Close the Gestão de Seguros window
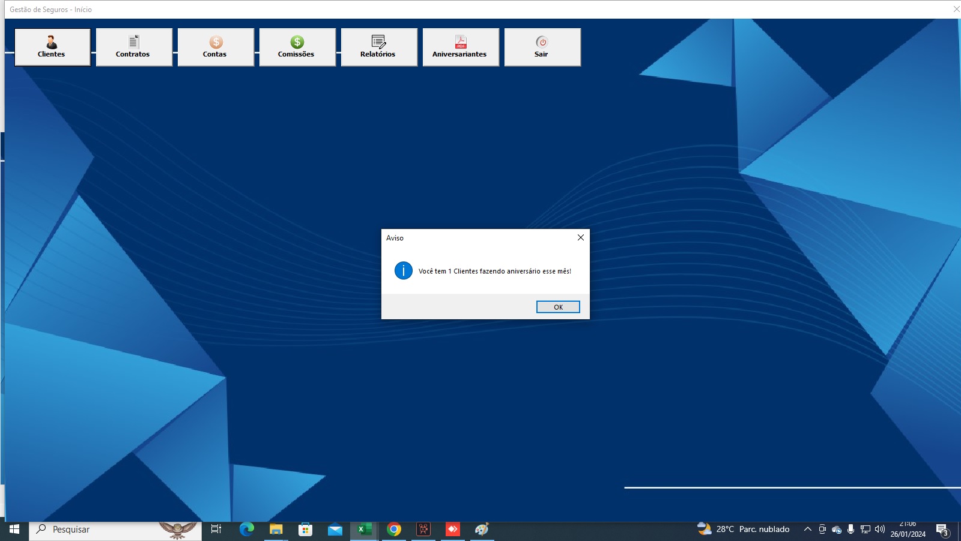 coord(956,9)
